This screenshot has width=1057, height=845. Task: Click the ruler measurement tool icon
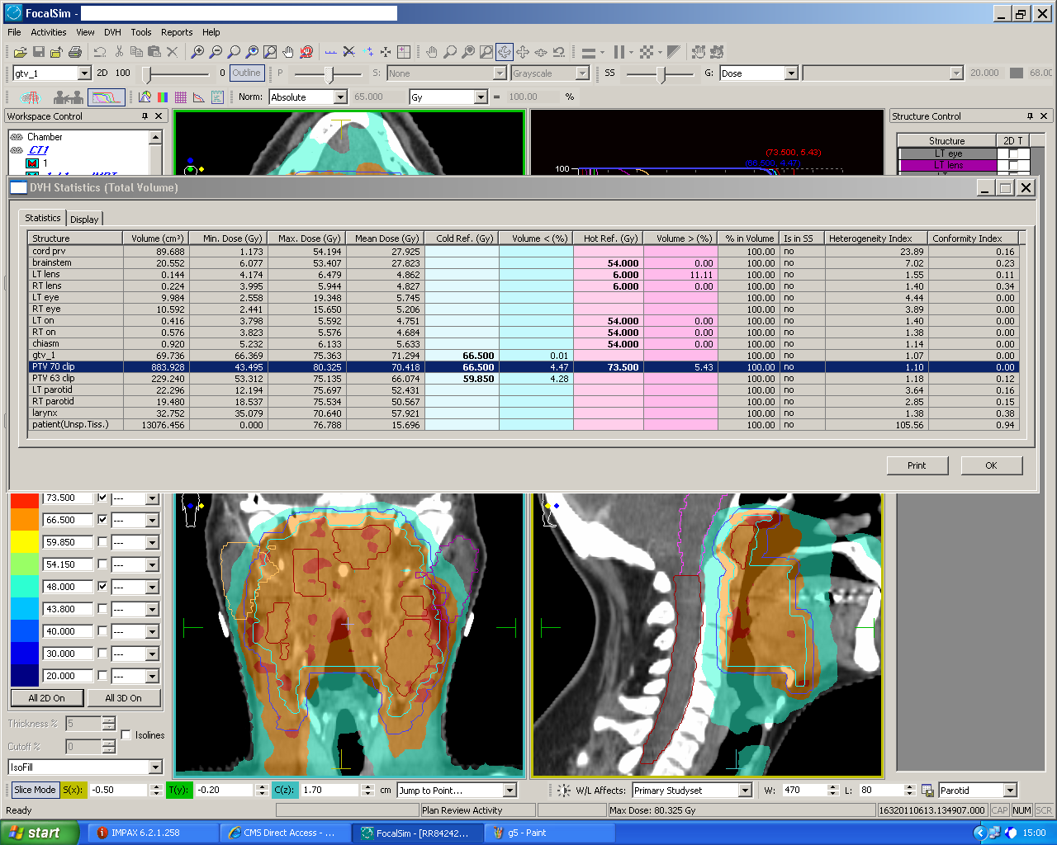coord(330,52)
